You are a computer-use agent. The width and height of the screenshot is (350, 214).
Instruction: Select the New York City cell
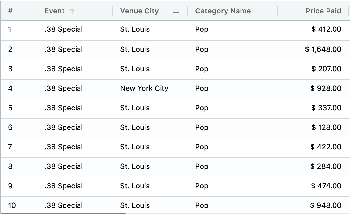(144, 88)
